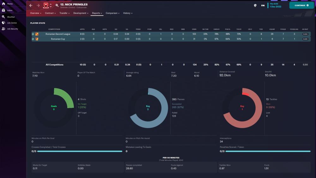The width and height of the screenshot is (316, 178).
Task: Open the Job Centre sidebar icon
Action: tap(3, 23)
